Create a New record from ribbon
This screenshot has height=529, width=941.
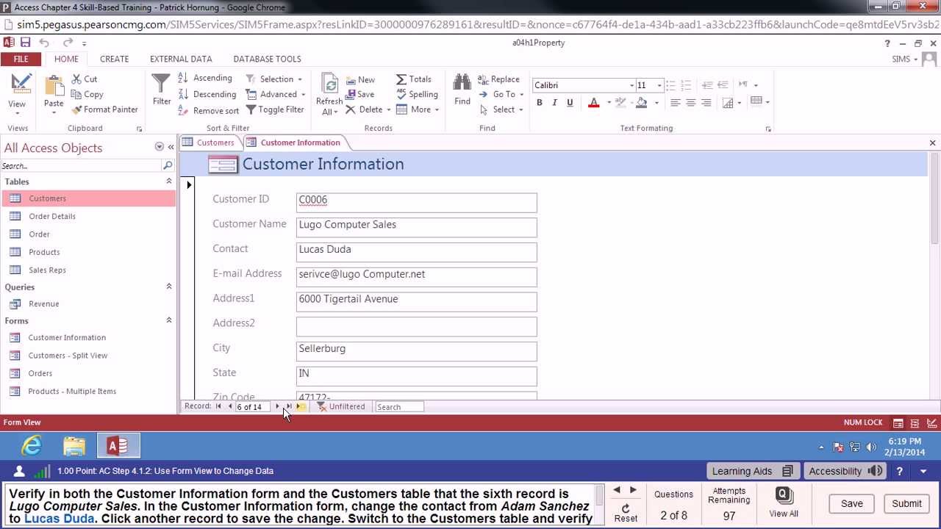[x=359, y=79]
